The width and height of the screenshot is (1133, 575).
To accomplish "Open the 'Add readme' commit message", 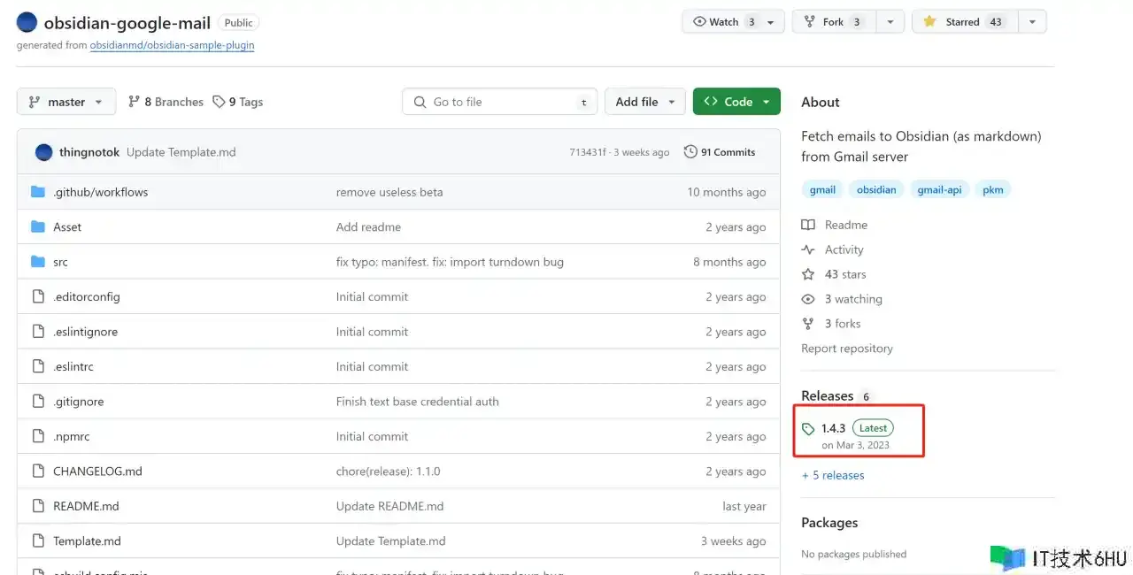I will click(x=368, y=227).
